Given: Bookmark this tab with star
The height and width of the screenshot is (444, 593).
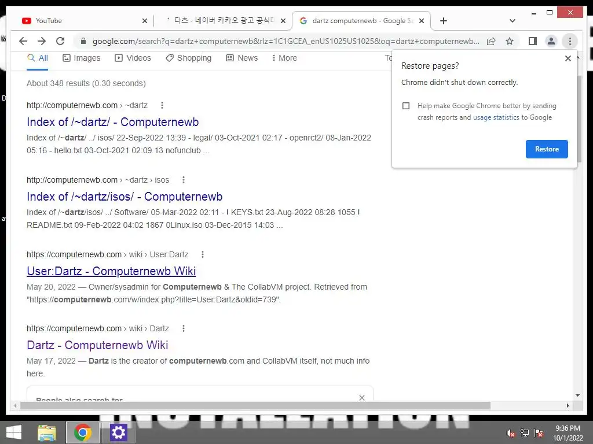Looking at the screenshot, I should coord(510,41).
